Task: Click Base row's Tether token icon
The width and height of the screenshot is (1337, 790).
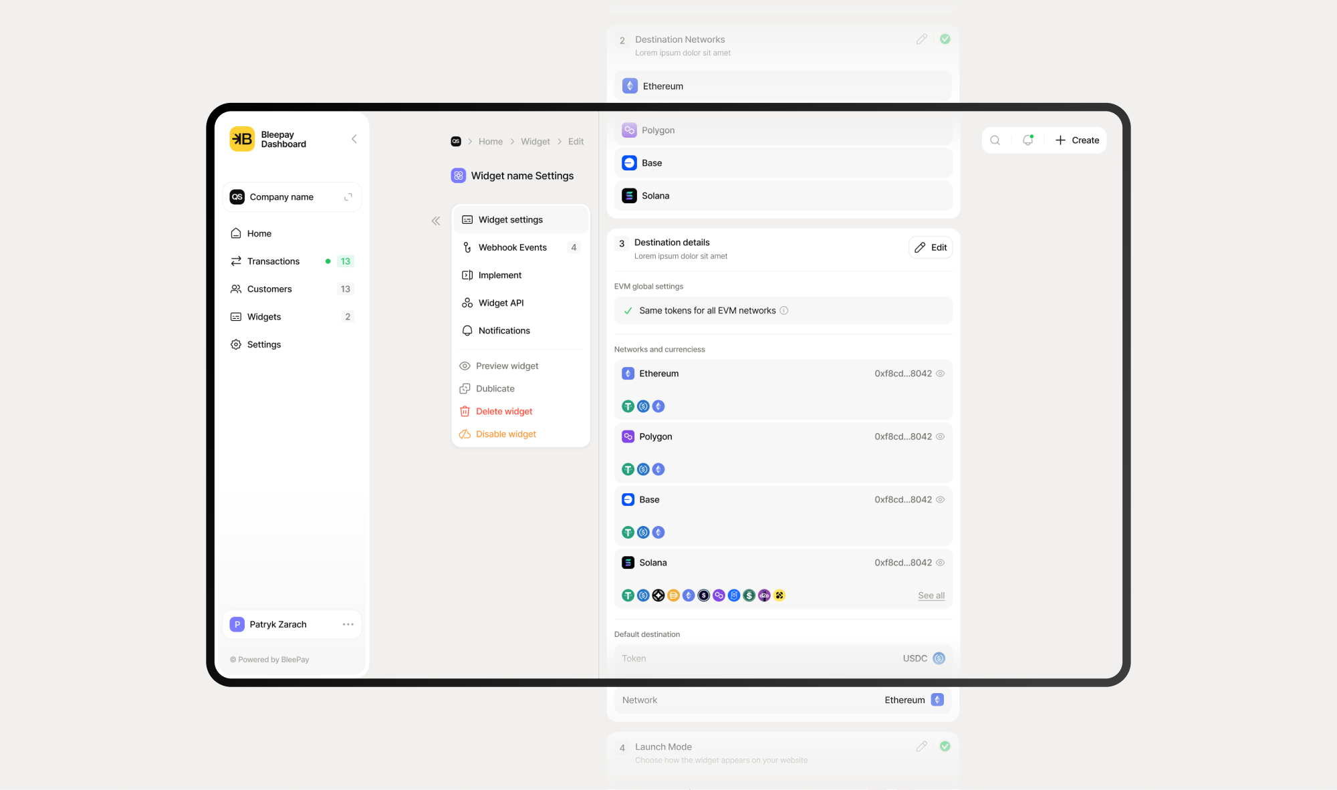Action: 628,533
